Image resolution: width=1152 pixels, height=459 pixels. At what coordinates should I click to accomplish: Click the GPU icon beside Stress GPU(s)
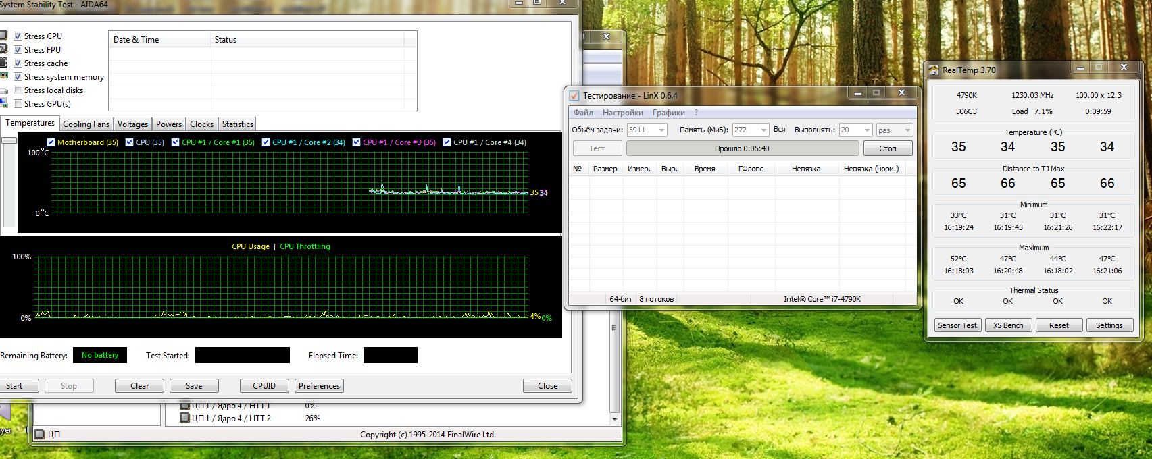click(3, 103)
